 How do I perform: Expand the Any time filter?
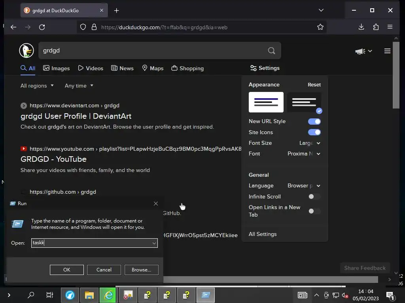click(x=79, y=86)
